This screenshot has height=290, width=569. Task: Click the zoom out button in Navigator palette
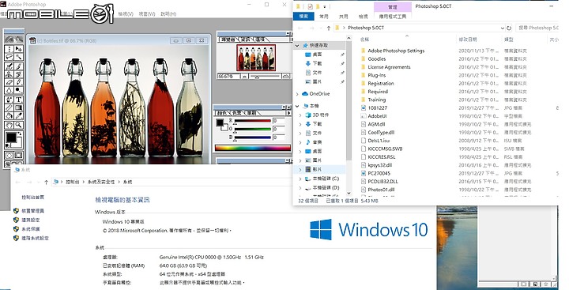coord(245,76)
